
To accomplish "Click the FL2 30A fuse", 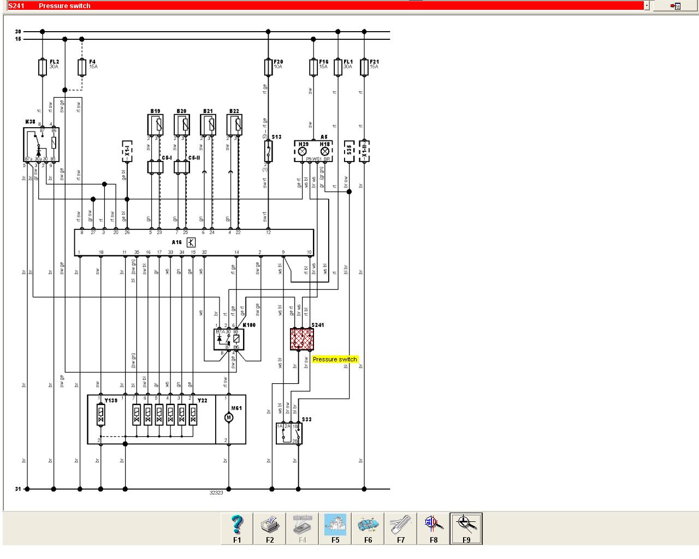I will (x=43, y=68).
